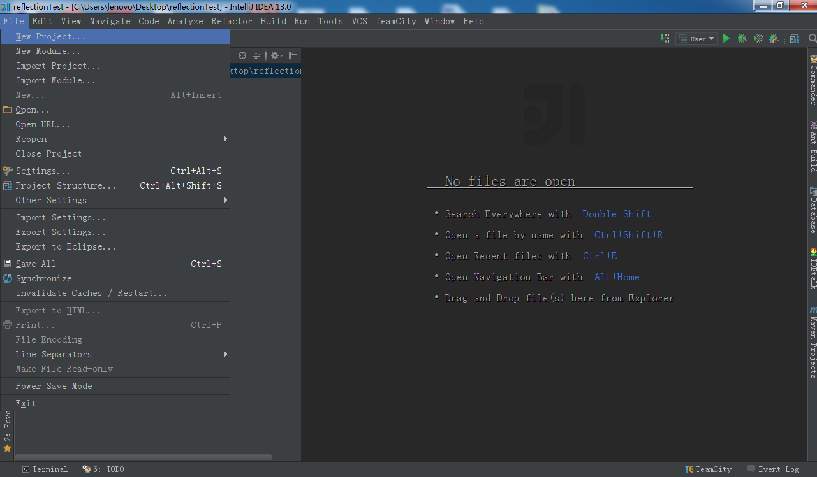Start Debug with the green bug icon
The image size is (817, 477).
(742, 38)
